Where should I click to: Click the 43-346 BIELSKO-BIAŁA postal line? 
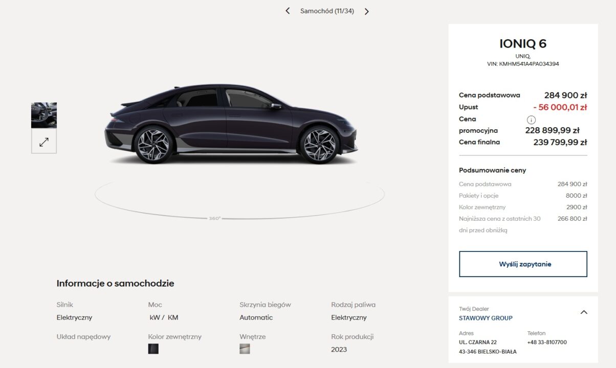[488, 352]
